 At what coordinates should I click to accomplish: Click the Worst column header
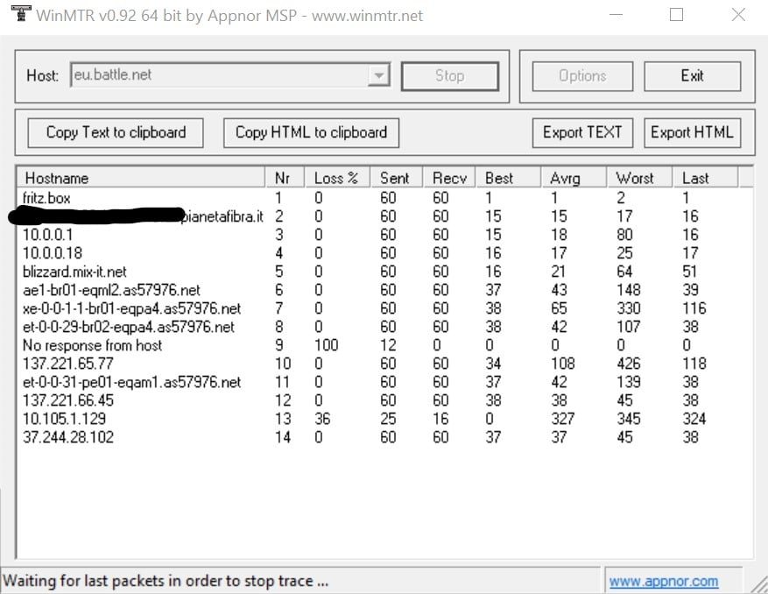[639, 178]
